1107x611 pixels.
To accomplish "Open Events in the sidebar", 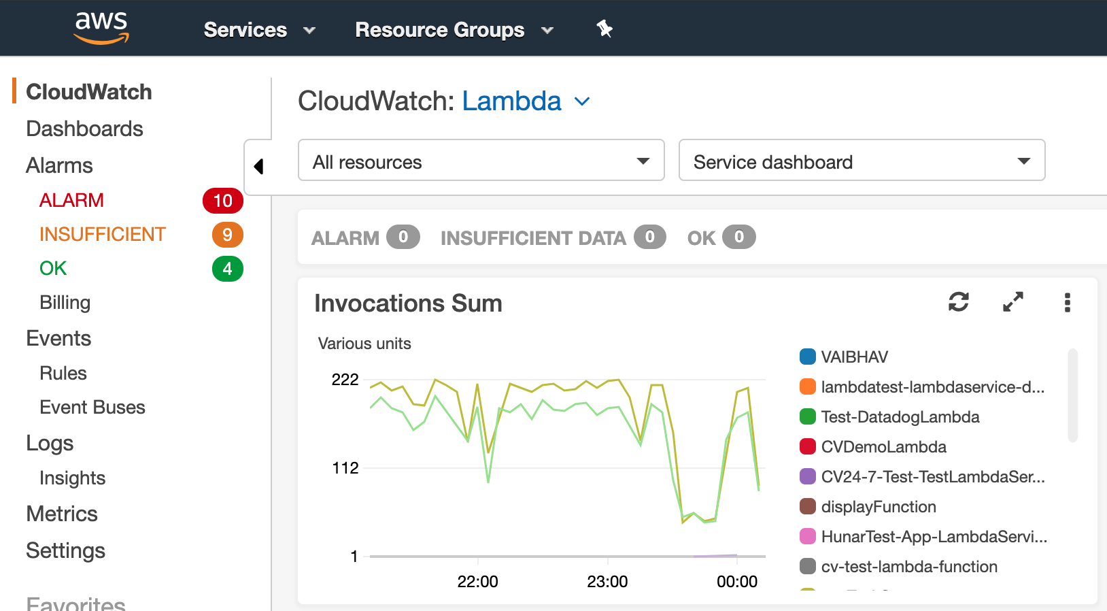I will pos(58,338).
